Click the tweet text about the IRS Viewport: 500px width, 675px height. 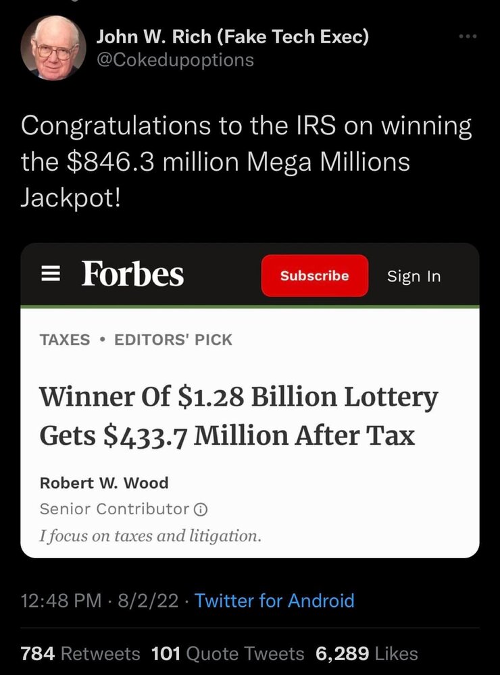[246, 163]
